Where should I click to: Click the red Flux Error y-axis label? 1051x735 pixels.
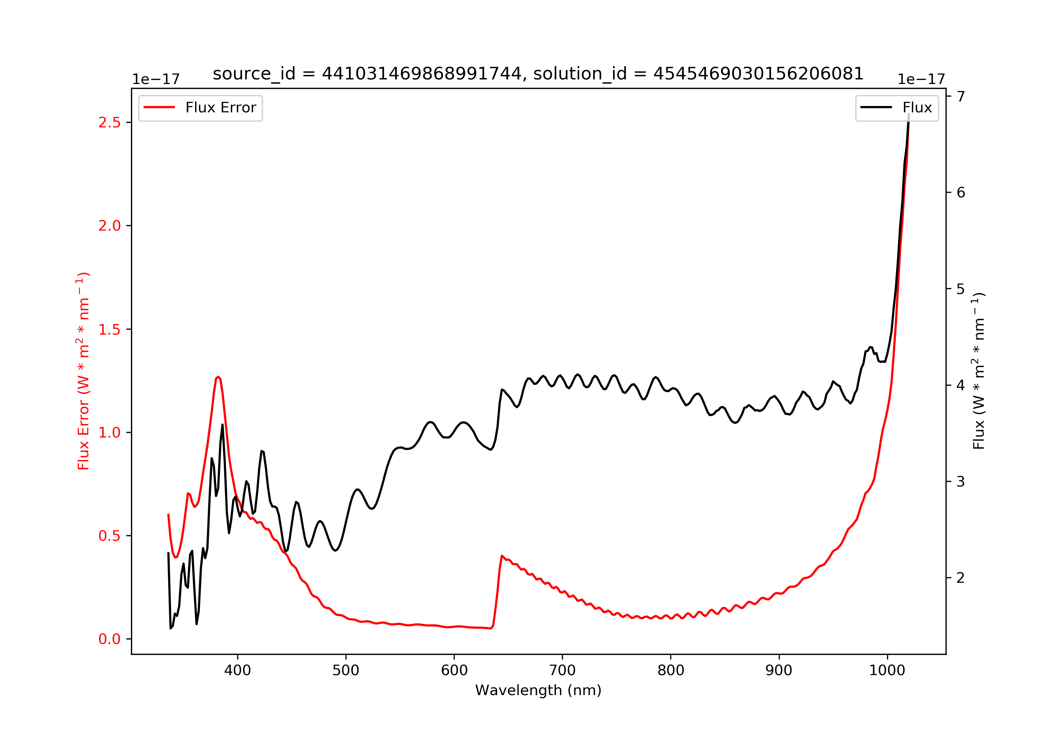pyautogui.click(x=83, y=371)
